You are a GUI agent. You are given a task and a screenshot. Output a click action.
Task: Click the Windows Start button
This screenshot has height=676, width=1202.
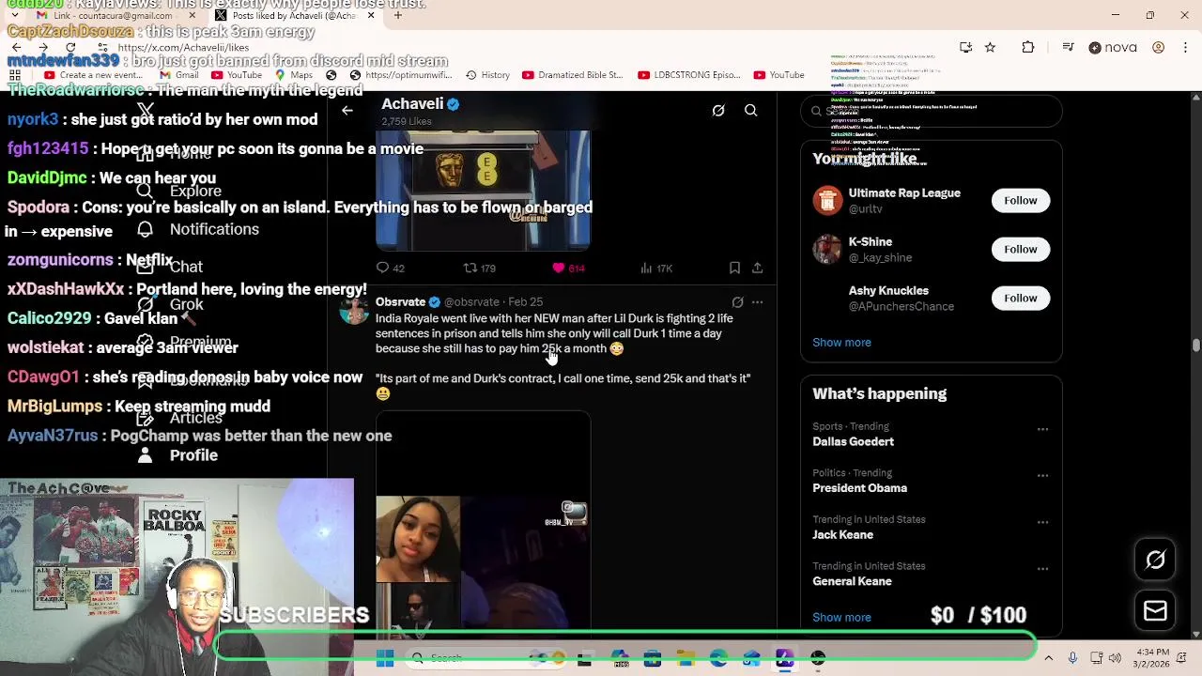click(x=385, y=659)
